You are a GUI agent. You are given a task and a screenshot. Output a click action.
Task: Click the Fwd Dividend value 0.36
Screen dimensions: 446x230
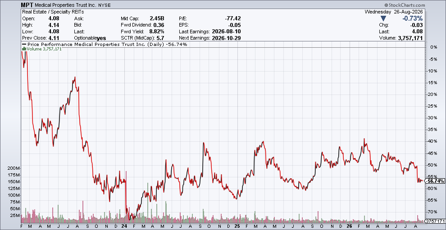(x=159, y=25)
